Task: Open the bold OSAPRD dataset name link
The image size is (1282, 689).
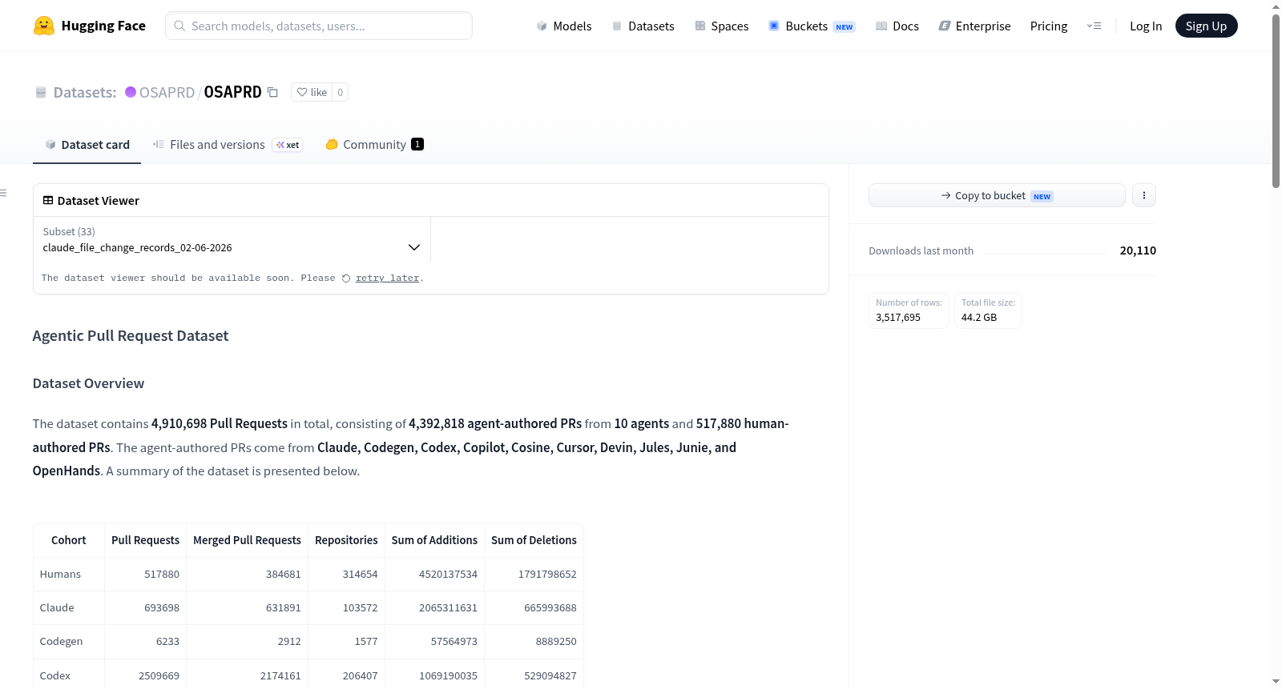Action: pos(232,92)
